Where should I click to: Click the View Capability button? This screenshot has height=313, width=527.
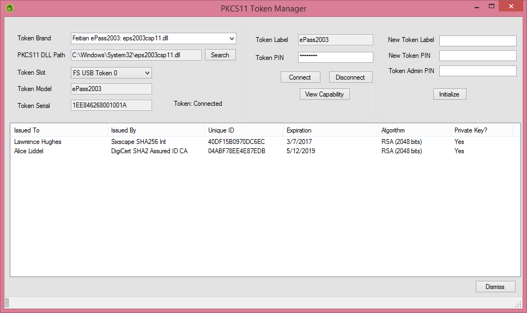[325, 94]
